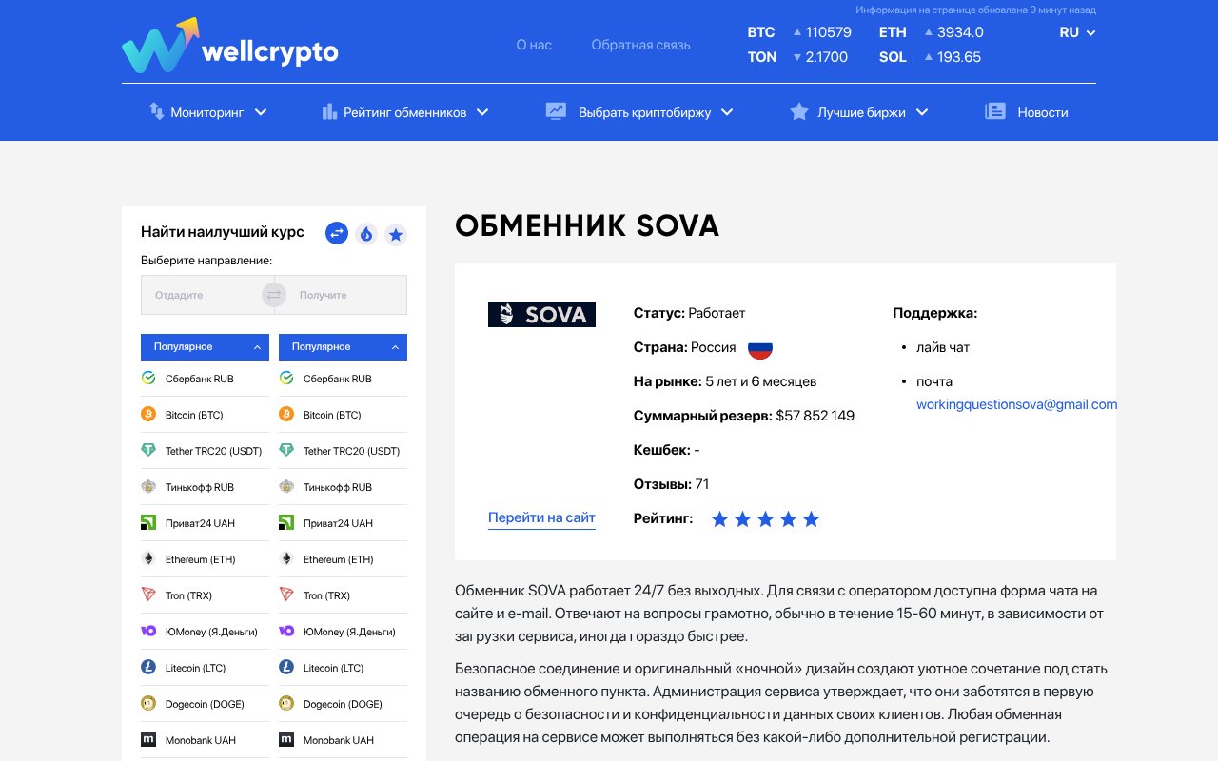The image size is (1218, 761).
Task: Open popular rates via the fire icon
Action: coord(365,233)
